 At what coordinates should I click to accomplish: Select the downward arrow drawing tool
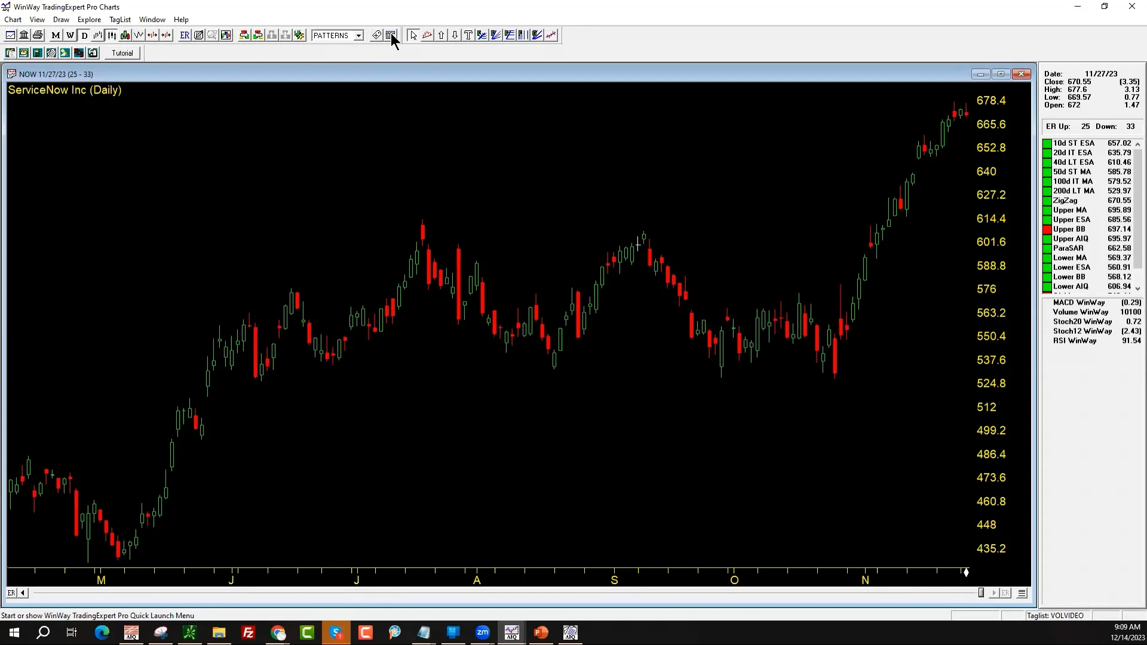pos(455,35)
